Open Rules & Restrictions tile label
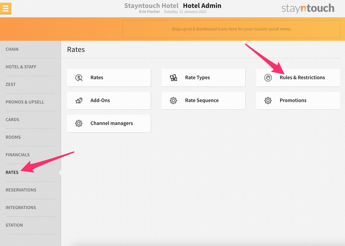 (x=302, y=78)
